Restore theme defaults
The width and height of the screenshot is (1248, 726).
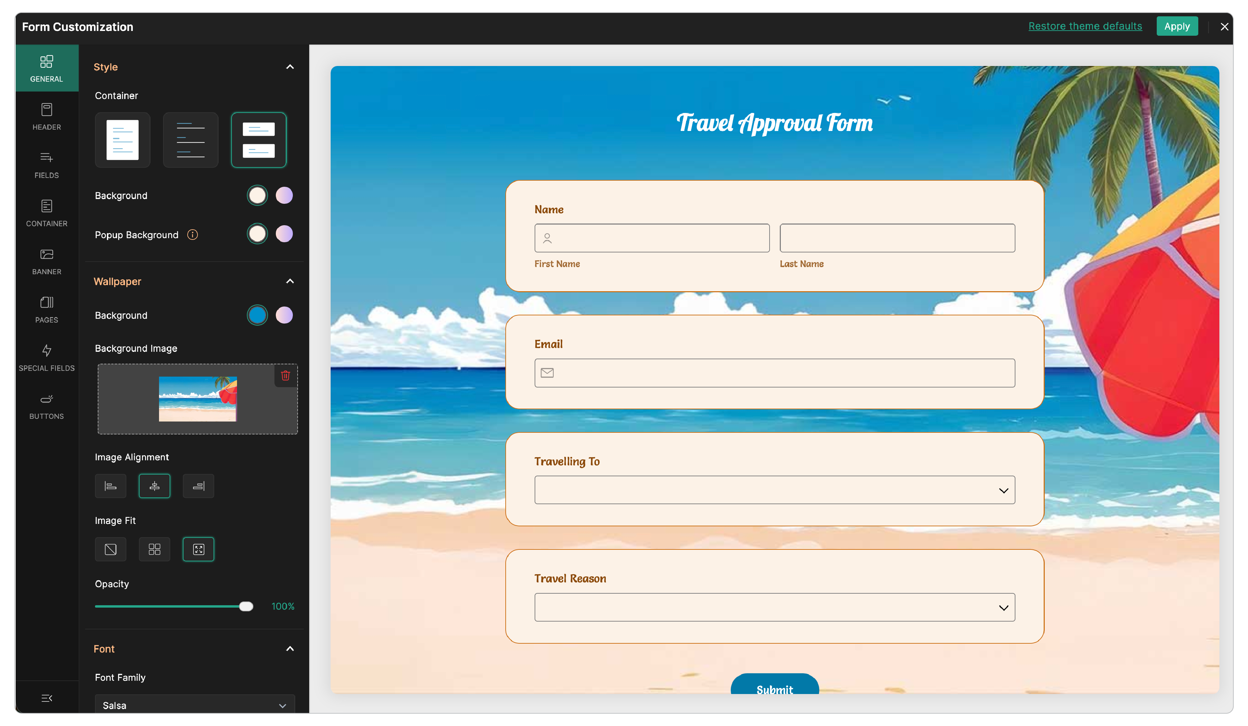pyautogui.click(x=1085, y=26)
